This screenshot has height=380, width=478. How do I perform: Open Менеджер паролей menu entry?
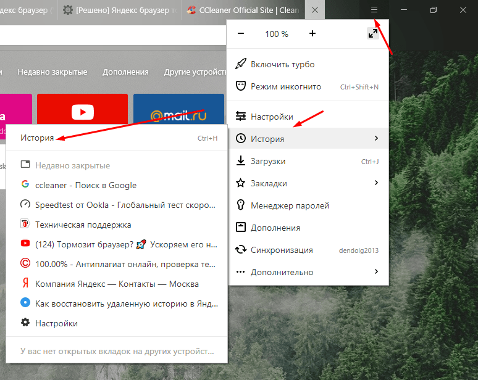pos(308,205)
